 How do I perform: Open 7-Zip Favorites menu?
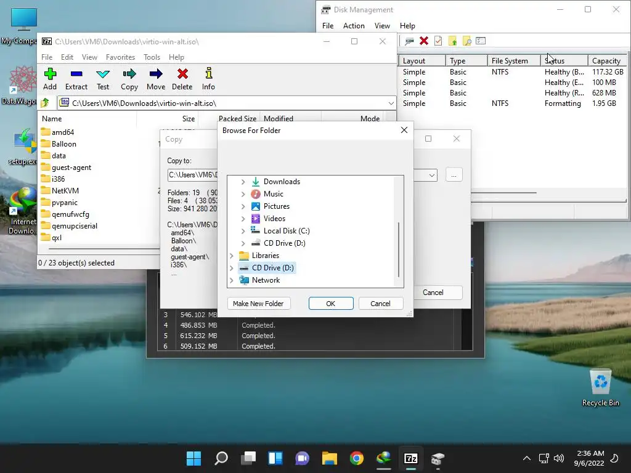point(120,57)
